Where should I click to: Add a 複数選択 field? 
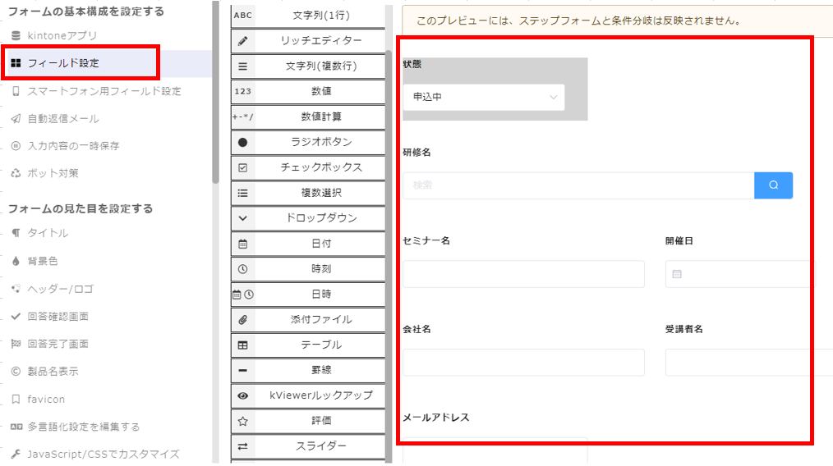point(308,193)
